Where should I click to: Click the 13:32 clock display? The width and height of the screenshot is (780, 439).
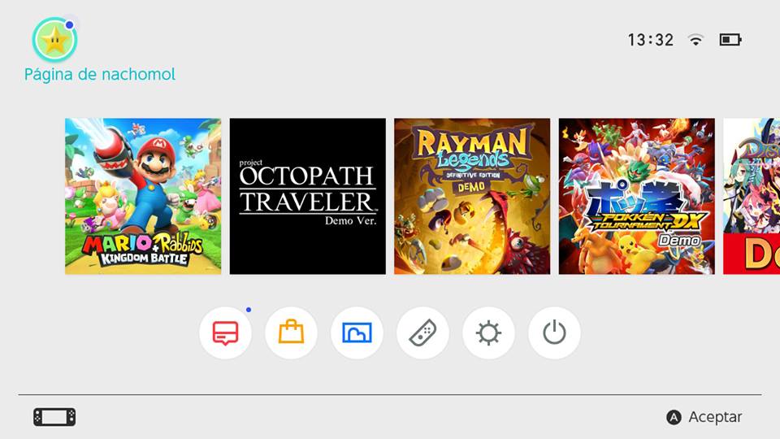(651, 40)
